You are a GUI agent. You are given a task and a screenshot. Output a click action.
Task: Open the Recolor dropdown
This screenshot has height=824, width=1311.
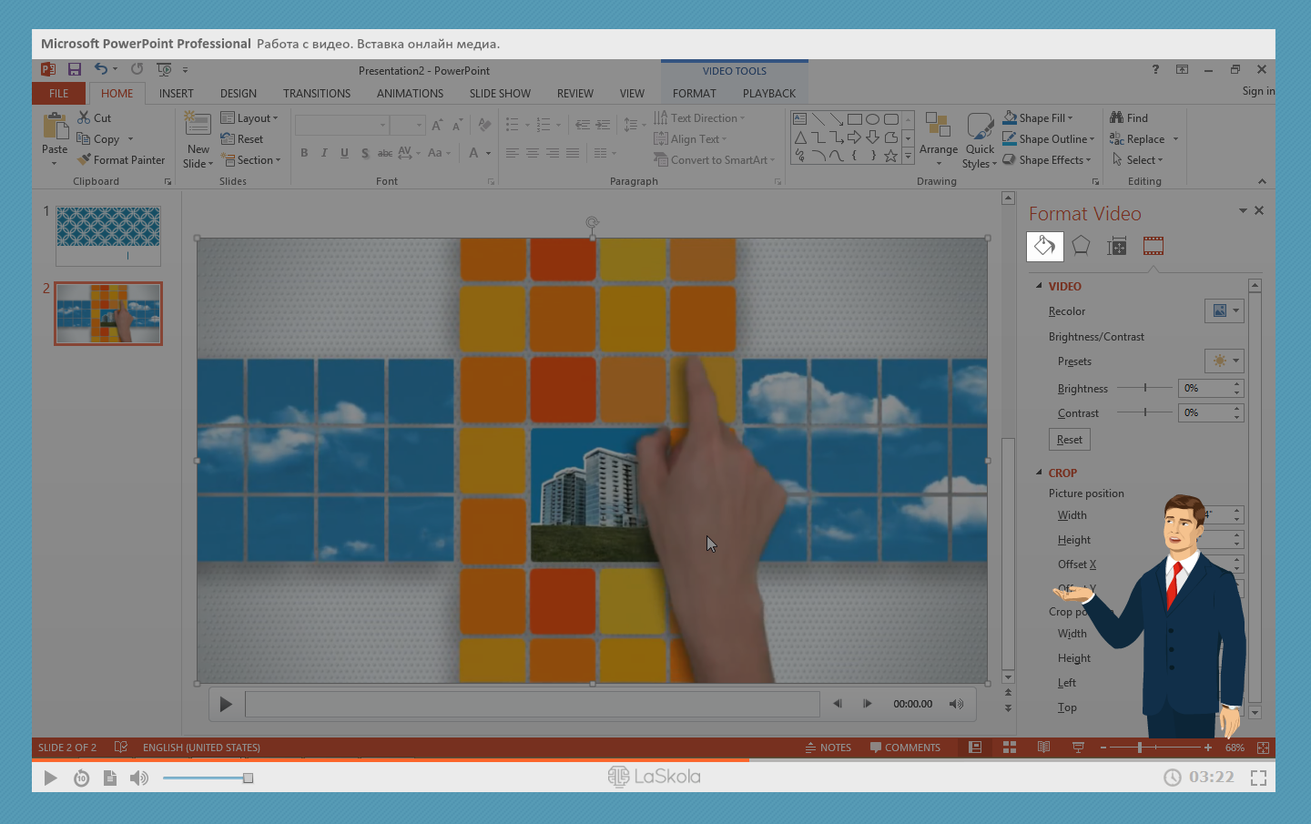point(1224,311)
